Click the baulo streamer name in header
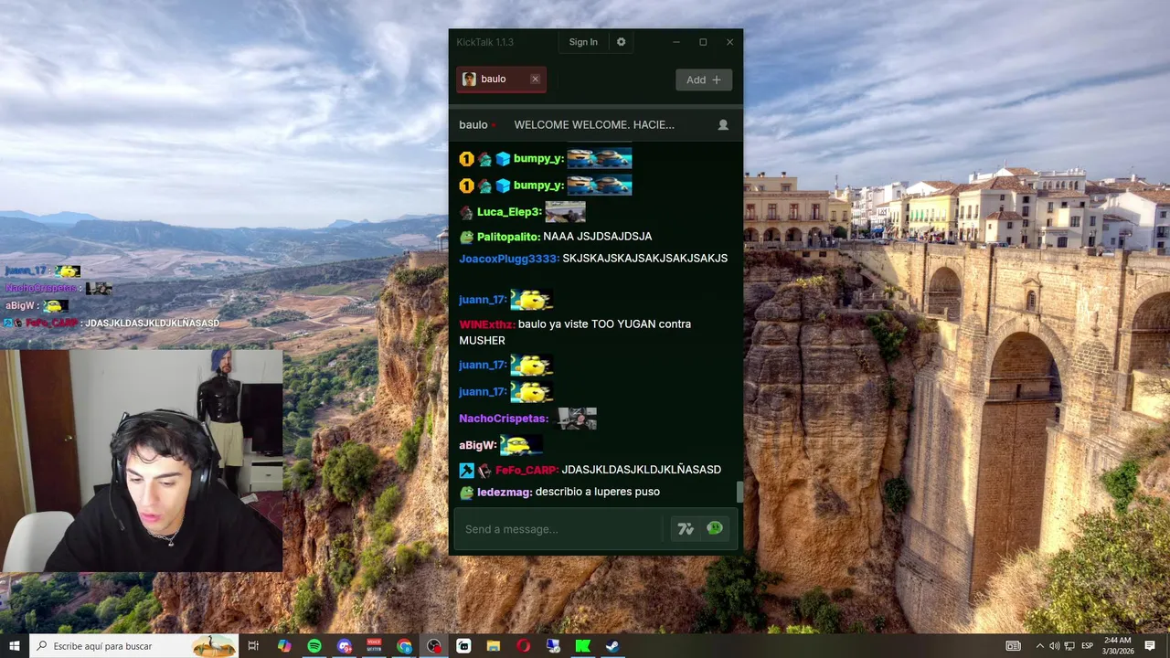Viewport: 1170px width, 658px height. click(473, 125)
